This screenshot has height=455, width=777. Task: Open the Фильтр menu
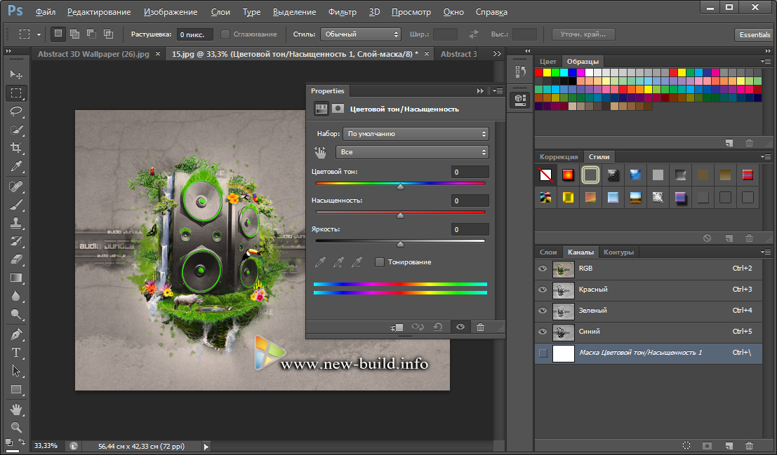343,12
